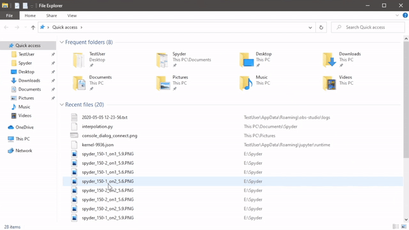Click the Search Quick access field
Viewport: 409px width, 230px height.
coord(368,27)
